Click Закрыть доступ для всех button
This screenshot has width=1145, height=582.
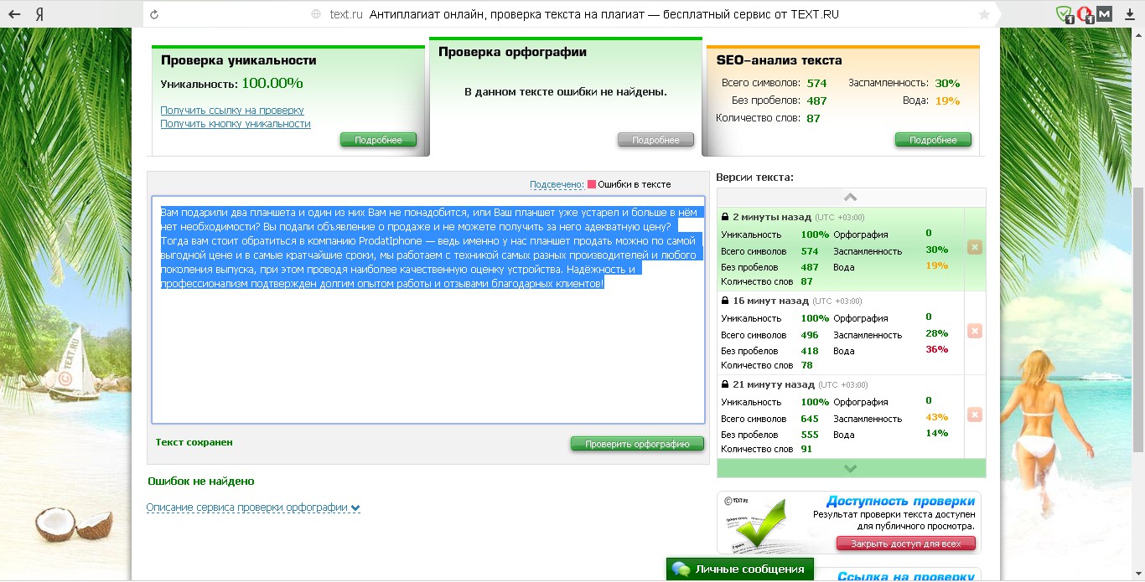pos(906,543)
